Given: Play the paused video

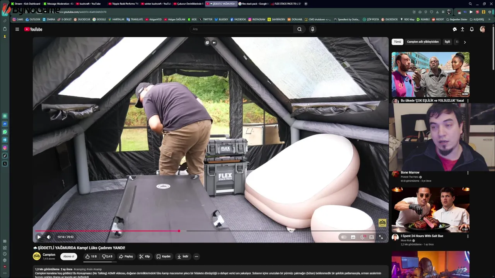Looking at the screenshot, I should (x=39, y=237).
